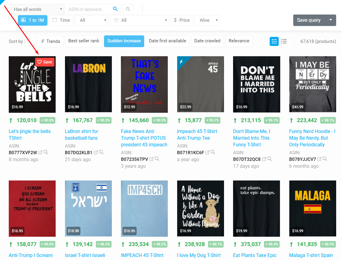Click 67,618 (products) count
The image size is (341, 260).
pos(318,41)
